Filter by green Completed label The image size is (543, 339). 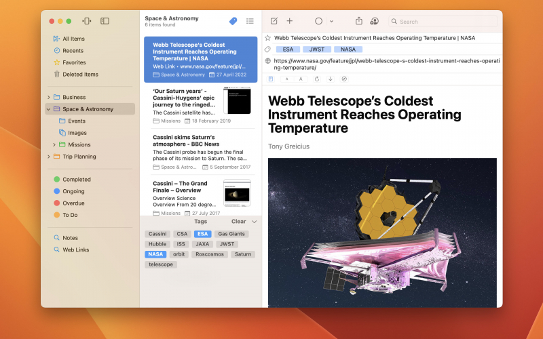pos(77,179)
